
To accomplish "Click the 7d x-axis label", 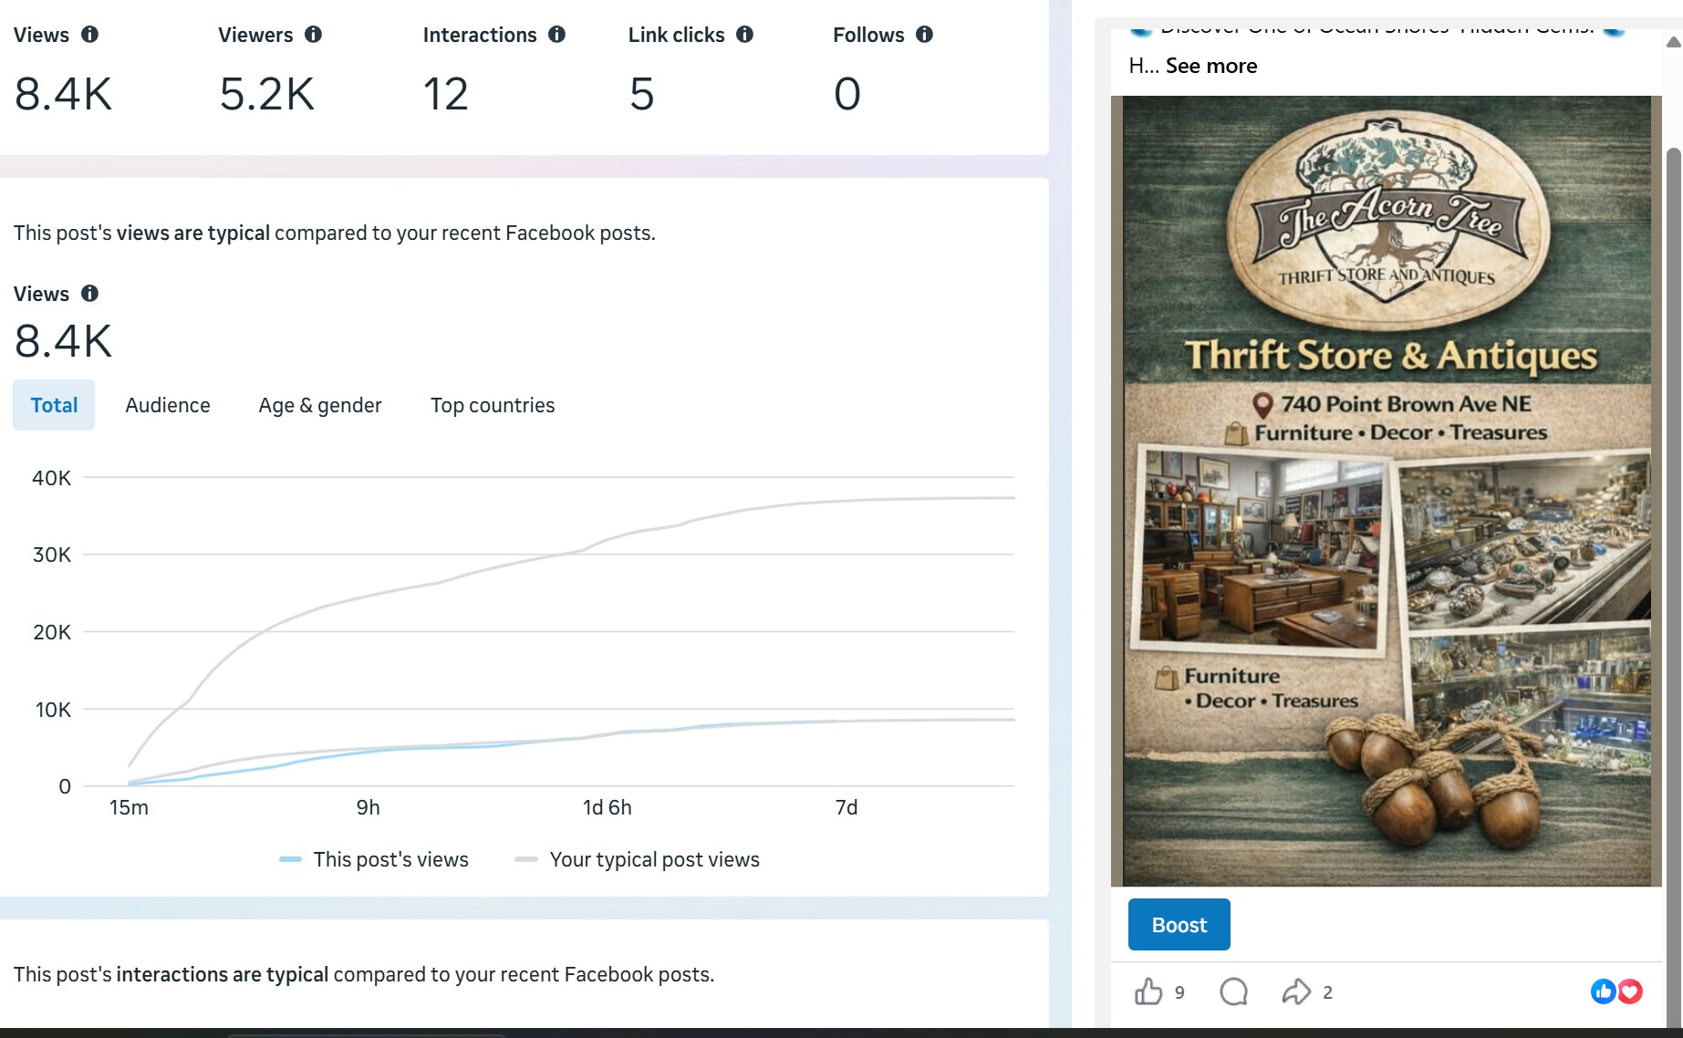I will (x=847, y=807).
